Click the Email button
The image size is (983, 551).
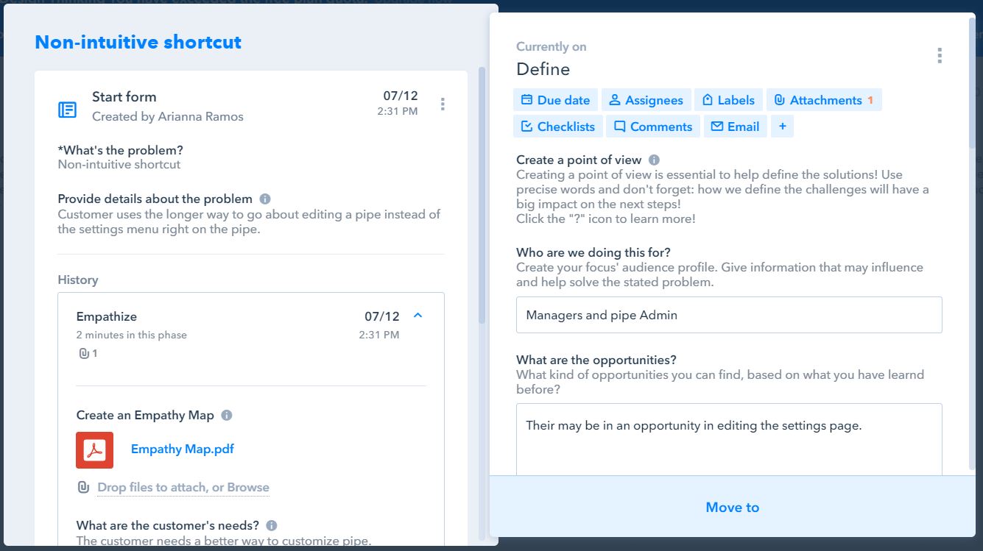[x=735, y=127]
